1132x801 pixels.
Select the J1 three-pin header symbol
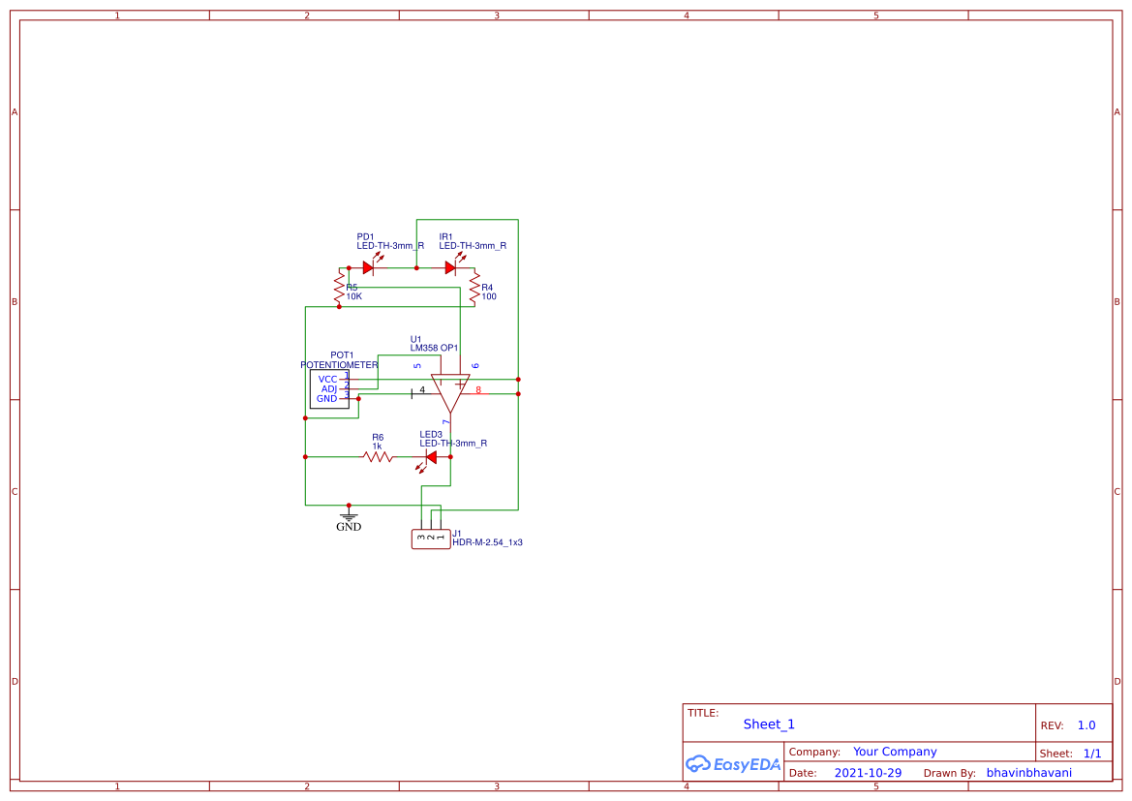(431, 539)
